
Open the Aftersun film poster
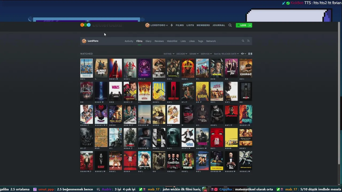[145, 114]
